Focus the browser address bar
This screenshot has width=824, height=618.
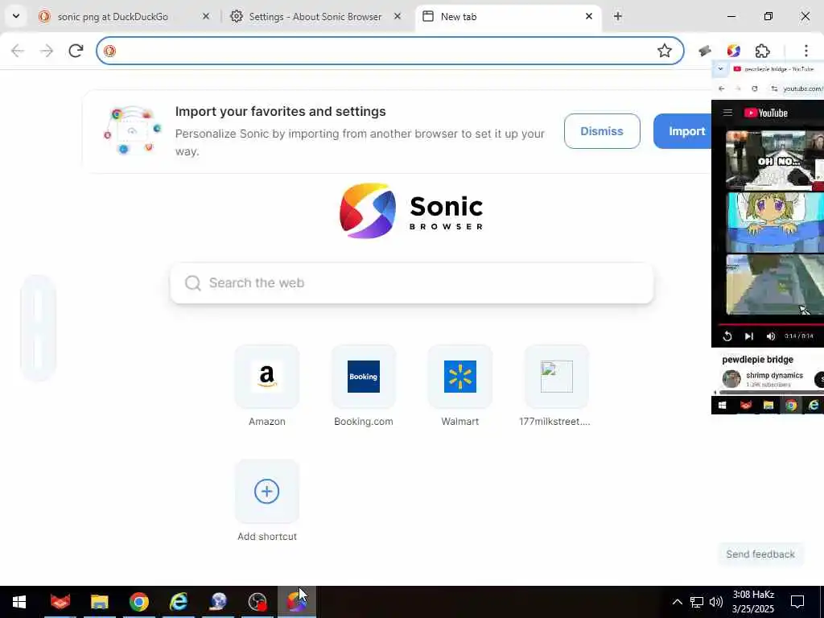[x=390, y=51]
